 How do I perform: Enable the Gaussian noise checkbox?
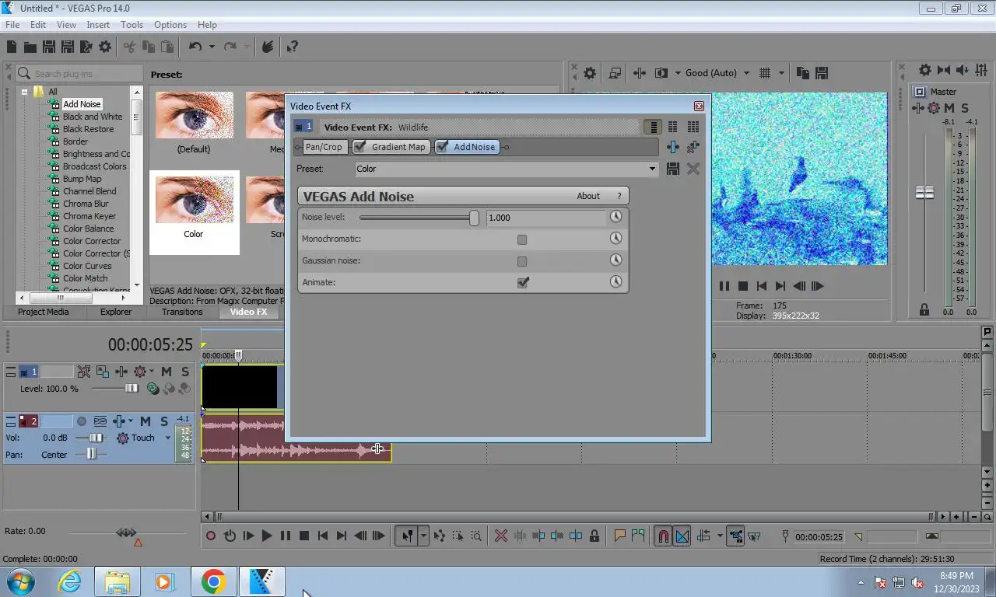(522, 261)
